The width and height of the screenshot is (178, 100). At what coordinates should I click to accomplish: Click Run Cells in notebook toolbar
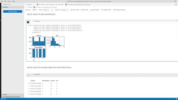pos(85,10)
